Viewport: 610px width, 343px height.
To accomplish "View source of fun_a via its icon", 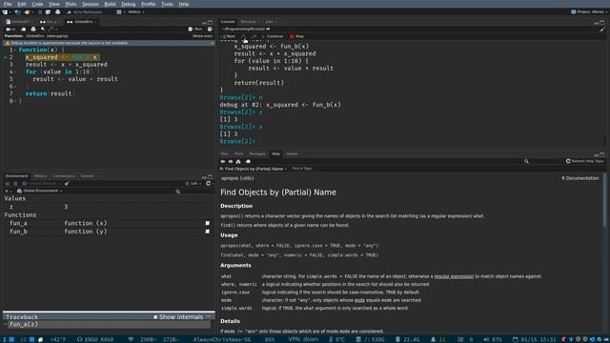I will [208, 223].
